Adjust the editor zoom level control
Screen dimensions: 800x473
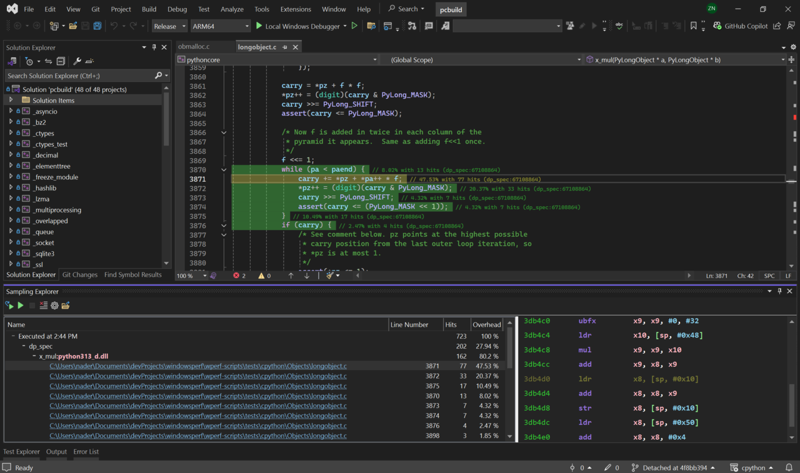coord(189,275)
